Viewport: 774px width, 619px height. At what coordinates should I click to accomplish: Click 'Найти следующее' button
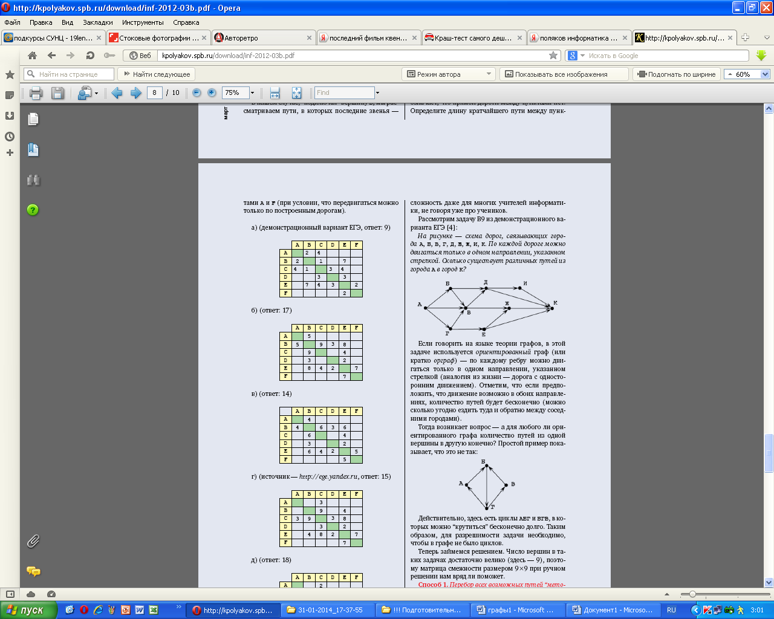156,74
